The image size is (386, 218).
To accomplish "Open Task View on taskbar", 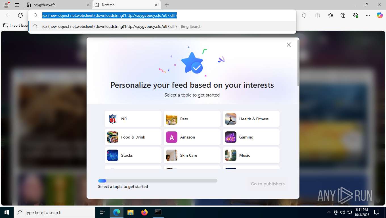I will (102, 212).
